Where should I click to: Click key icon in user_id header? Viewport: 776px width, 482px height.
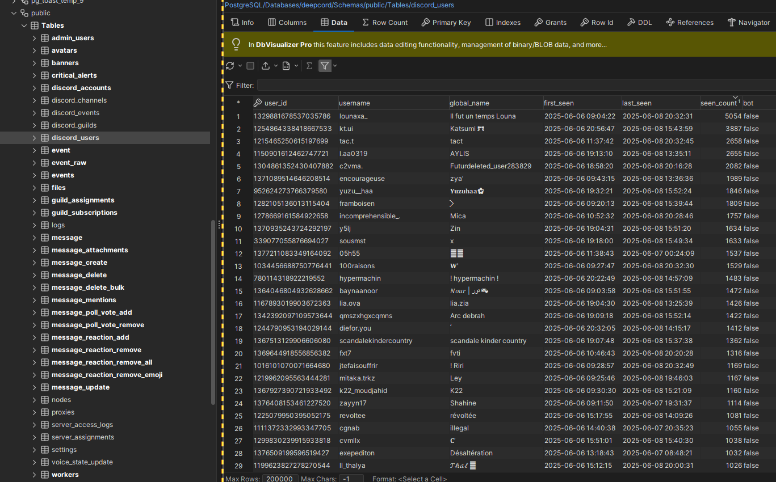(258, 103)
